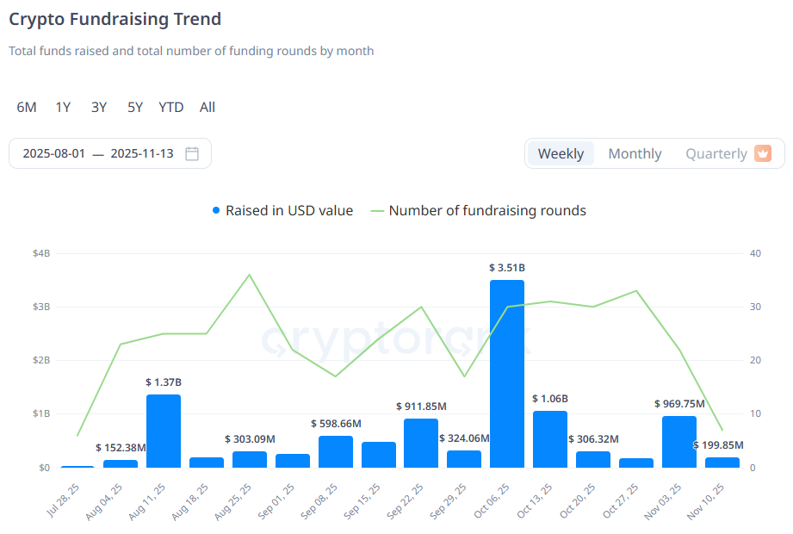Open the calendar icon in date range

(x=192, y=153)
